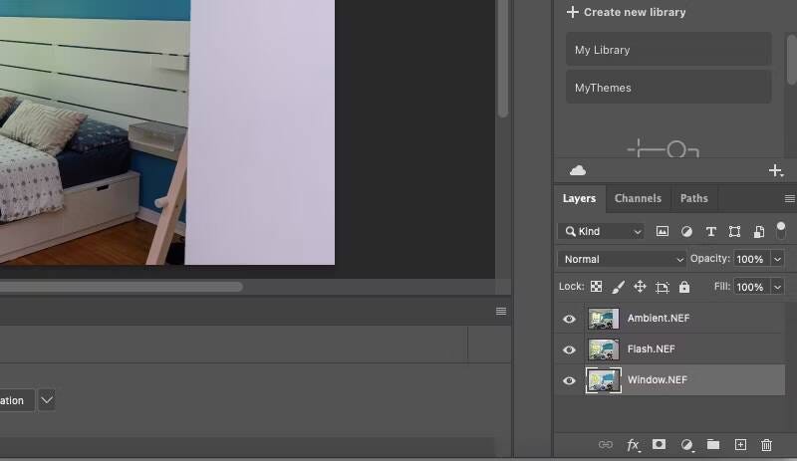The height and width of the screenshot is (461, 797).
Task: Open the Kind filter dropdown
Action: [x=604, y=231]
